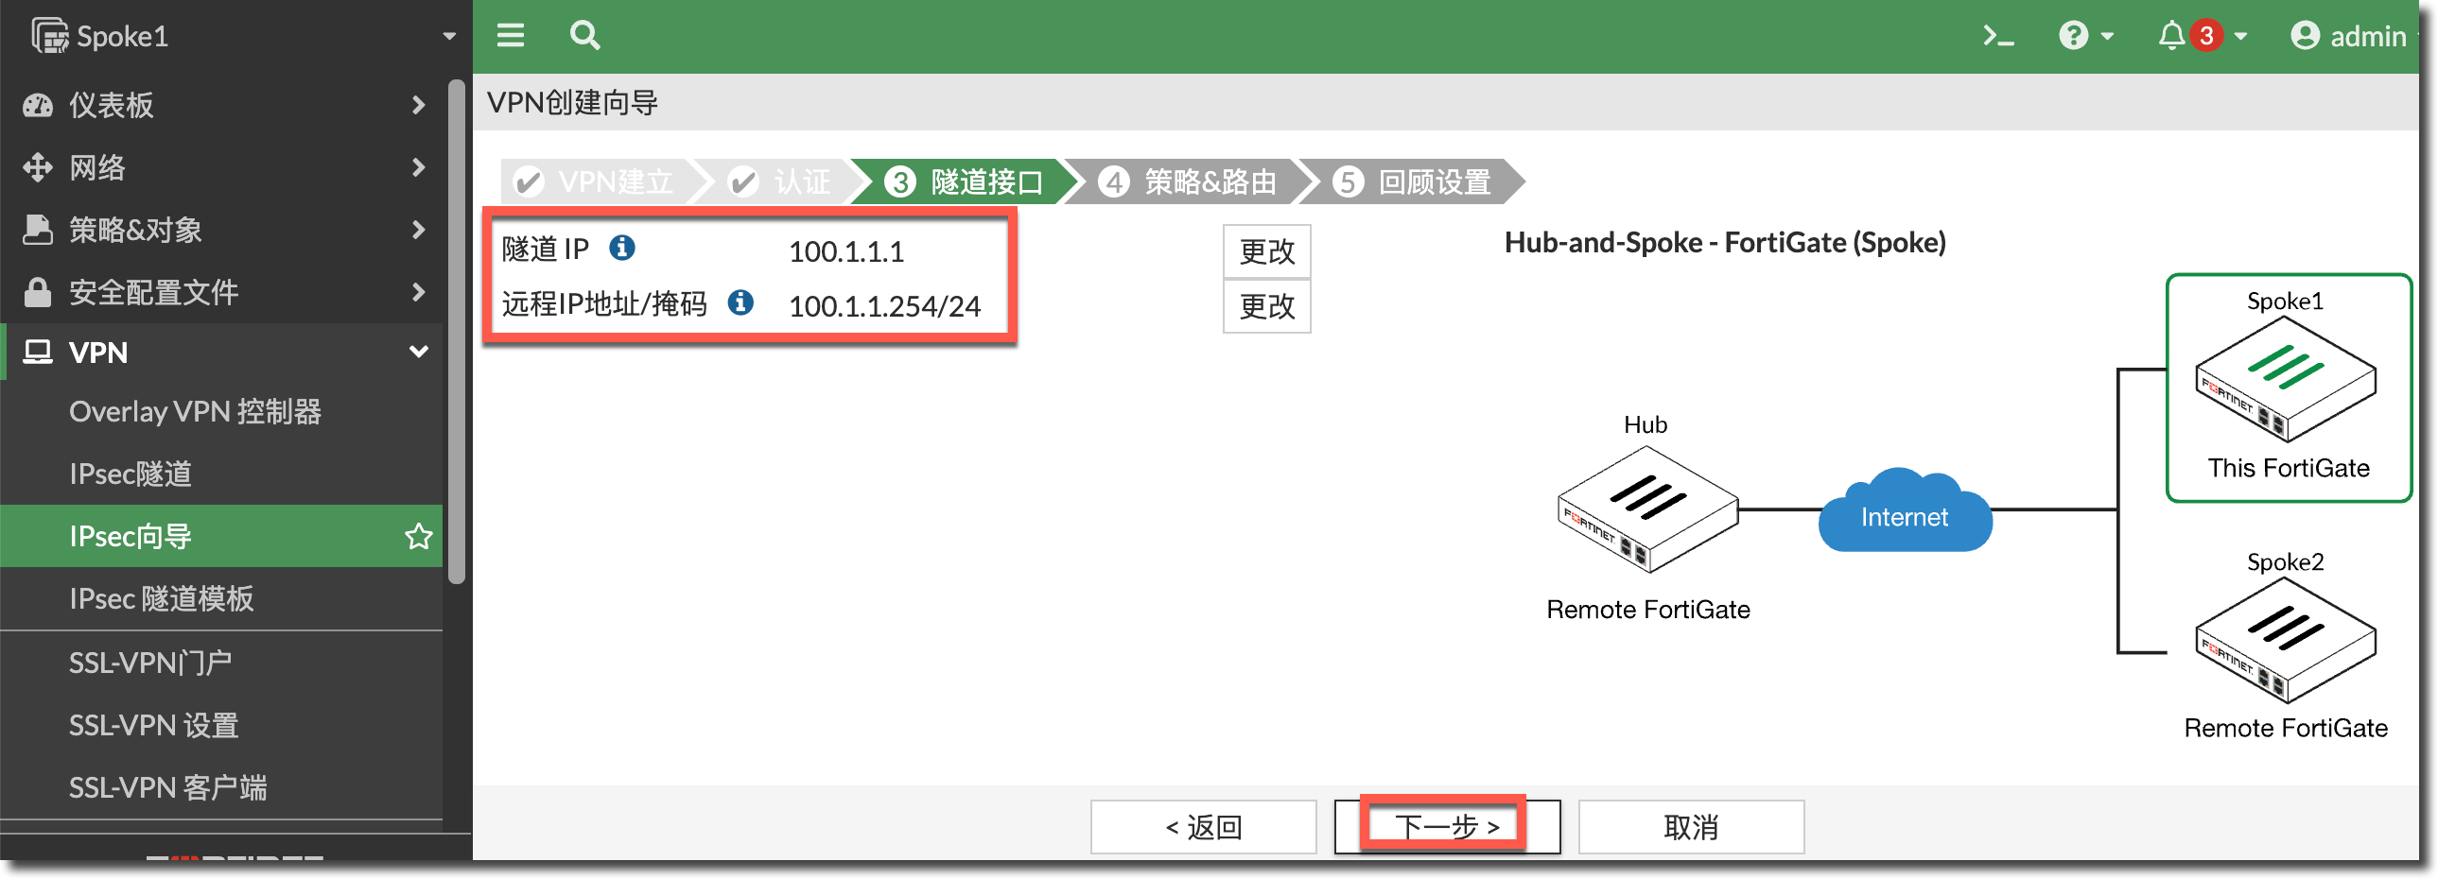Click the info icon beside 隧道 IP

tap(622, 248)
